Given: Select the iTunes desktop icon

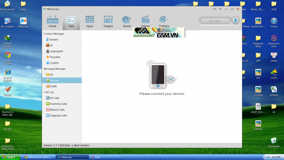Looking at the screenshot, I should (274, 23).
